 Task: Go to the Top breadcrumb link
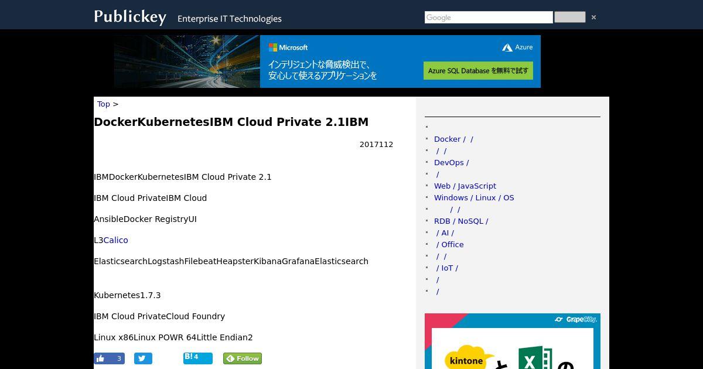point(104,104)
